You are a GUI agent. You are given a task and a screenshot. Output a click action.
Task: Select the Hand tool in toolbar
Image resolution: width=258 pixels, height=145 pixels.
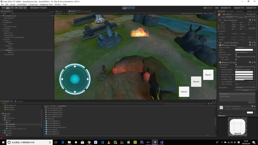pyautogui.click(x=3, y=8)
